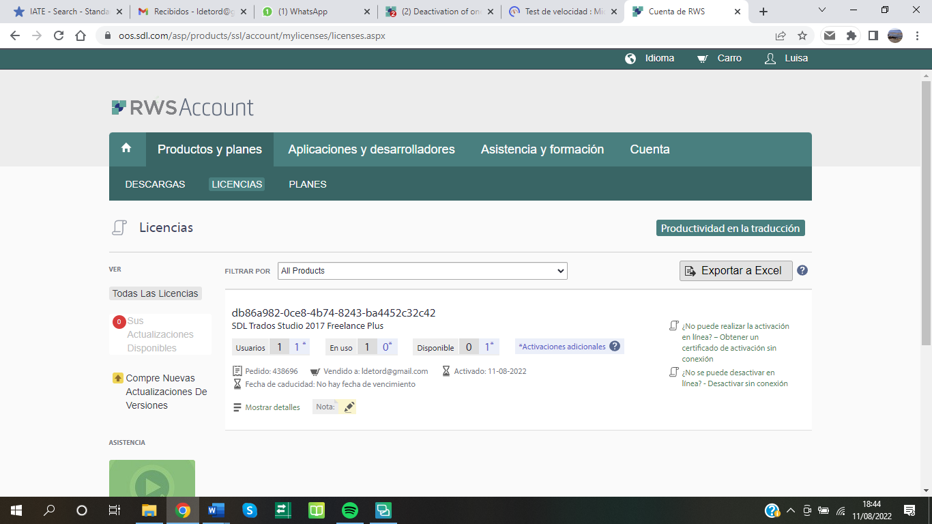Open the Asistencia y formación menu
Image resolution: width=932 pixels, height=524 pixels.
[x=542, y=149]
